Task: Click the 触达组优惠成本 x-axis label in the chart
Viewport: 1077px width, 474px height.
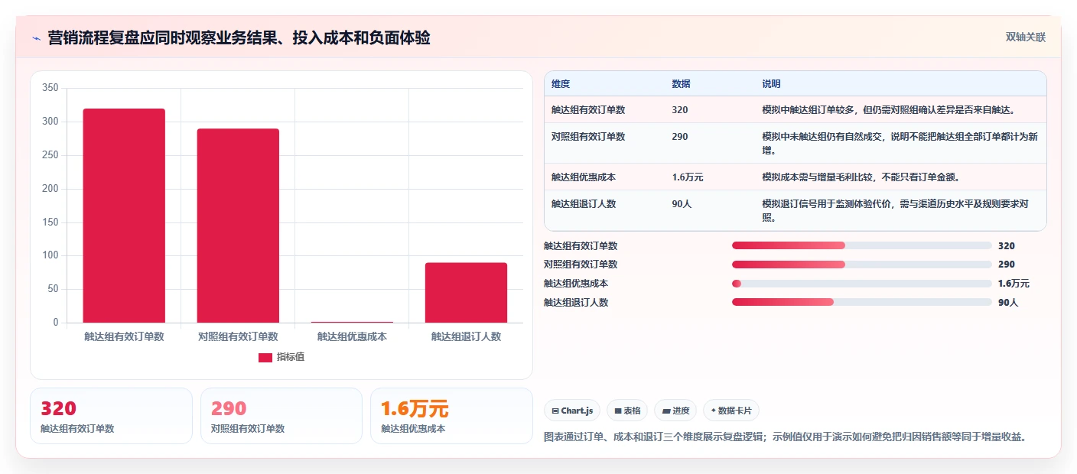Action: coord(352,336)
